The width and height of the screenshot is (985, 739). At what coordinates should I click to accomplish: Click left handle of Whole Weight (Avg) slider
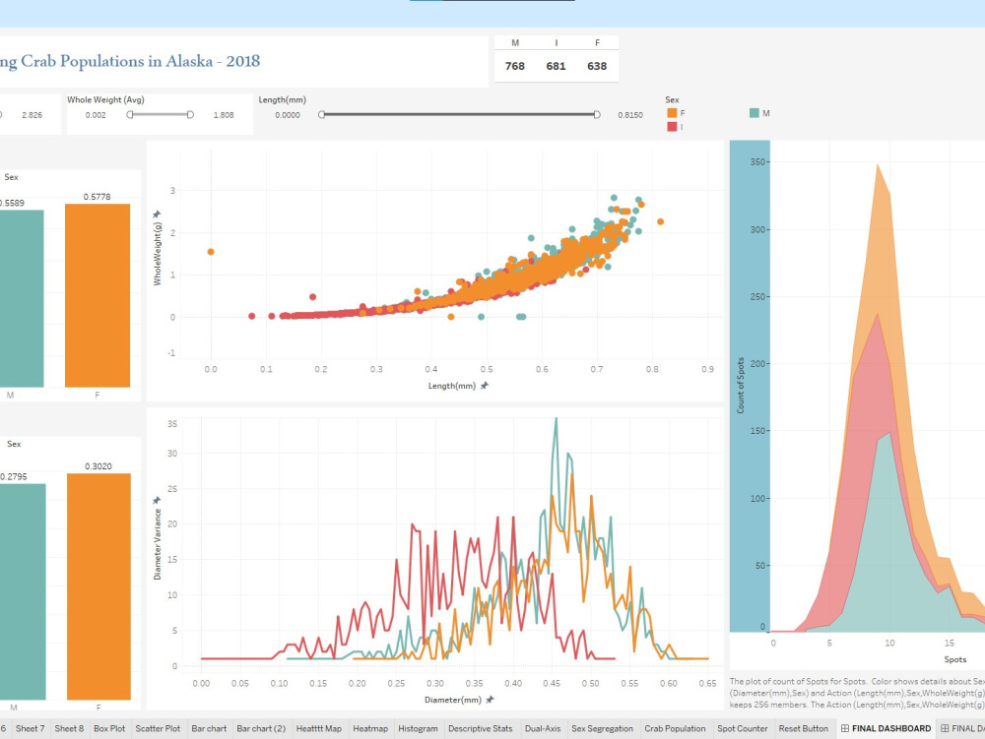[129, 115]
